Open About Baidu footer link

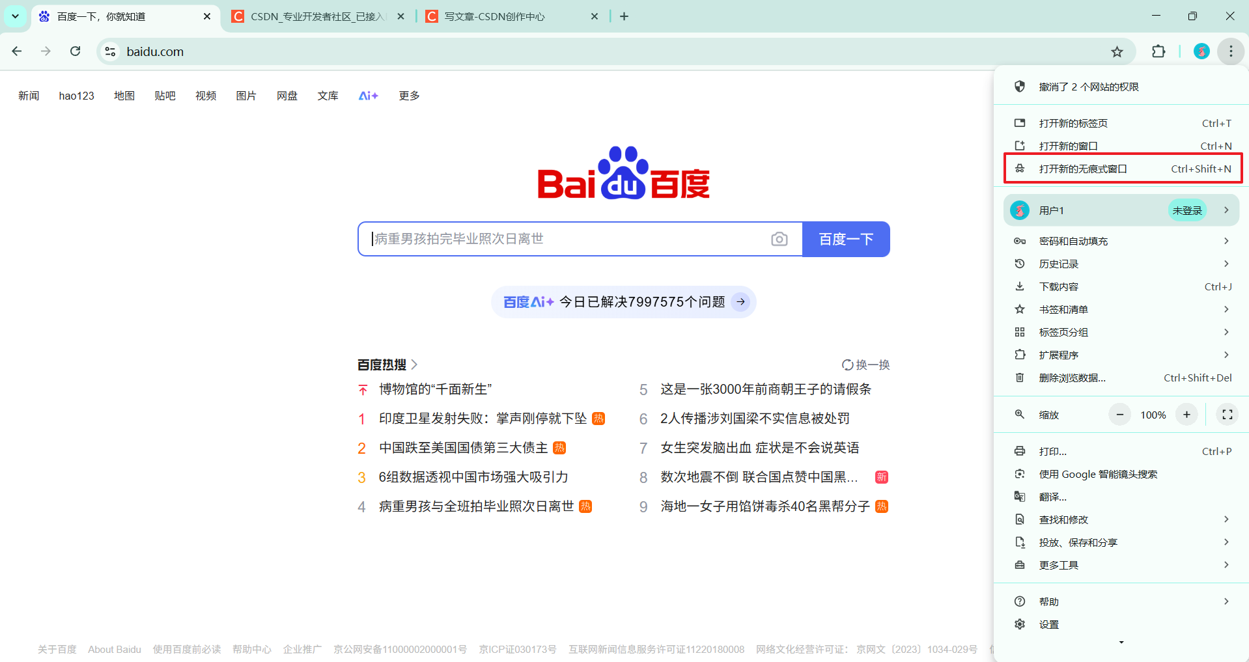115,649
